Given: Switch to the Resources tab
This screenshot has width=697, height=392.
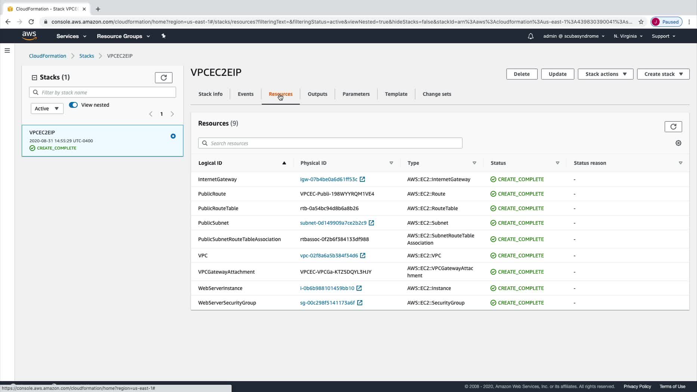Looking at the screenshot, I should point(281,94).
